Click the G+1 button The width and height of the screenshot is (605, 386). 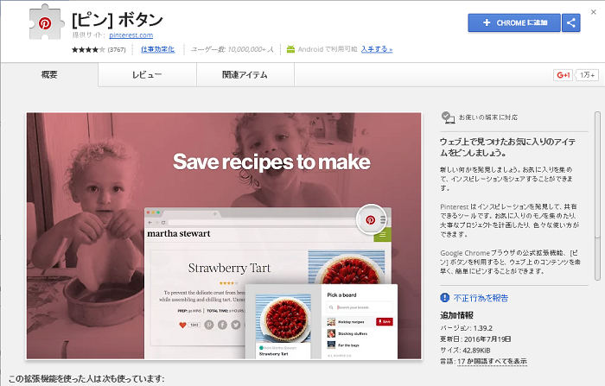(x=563, y=75)
